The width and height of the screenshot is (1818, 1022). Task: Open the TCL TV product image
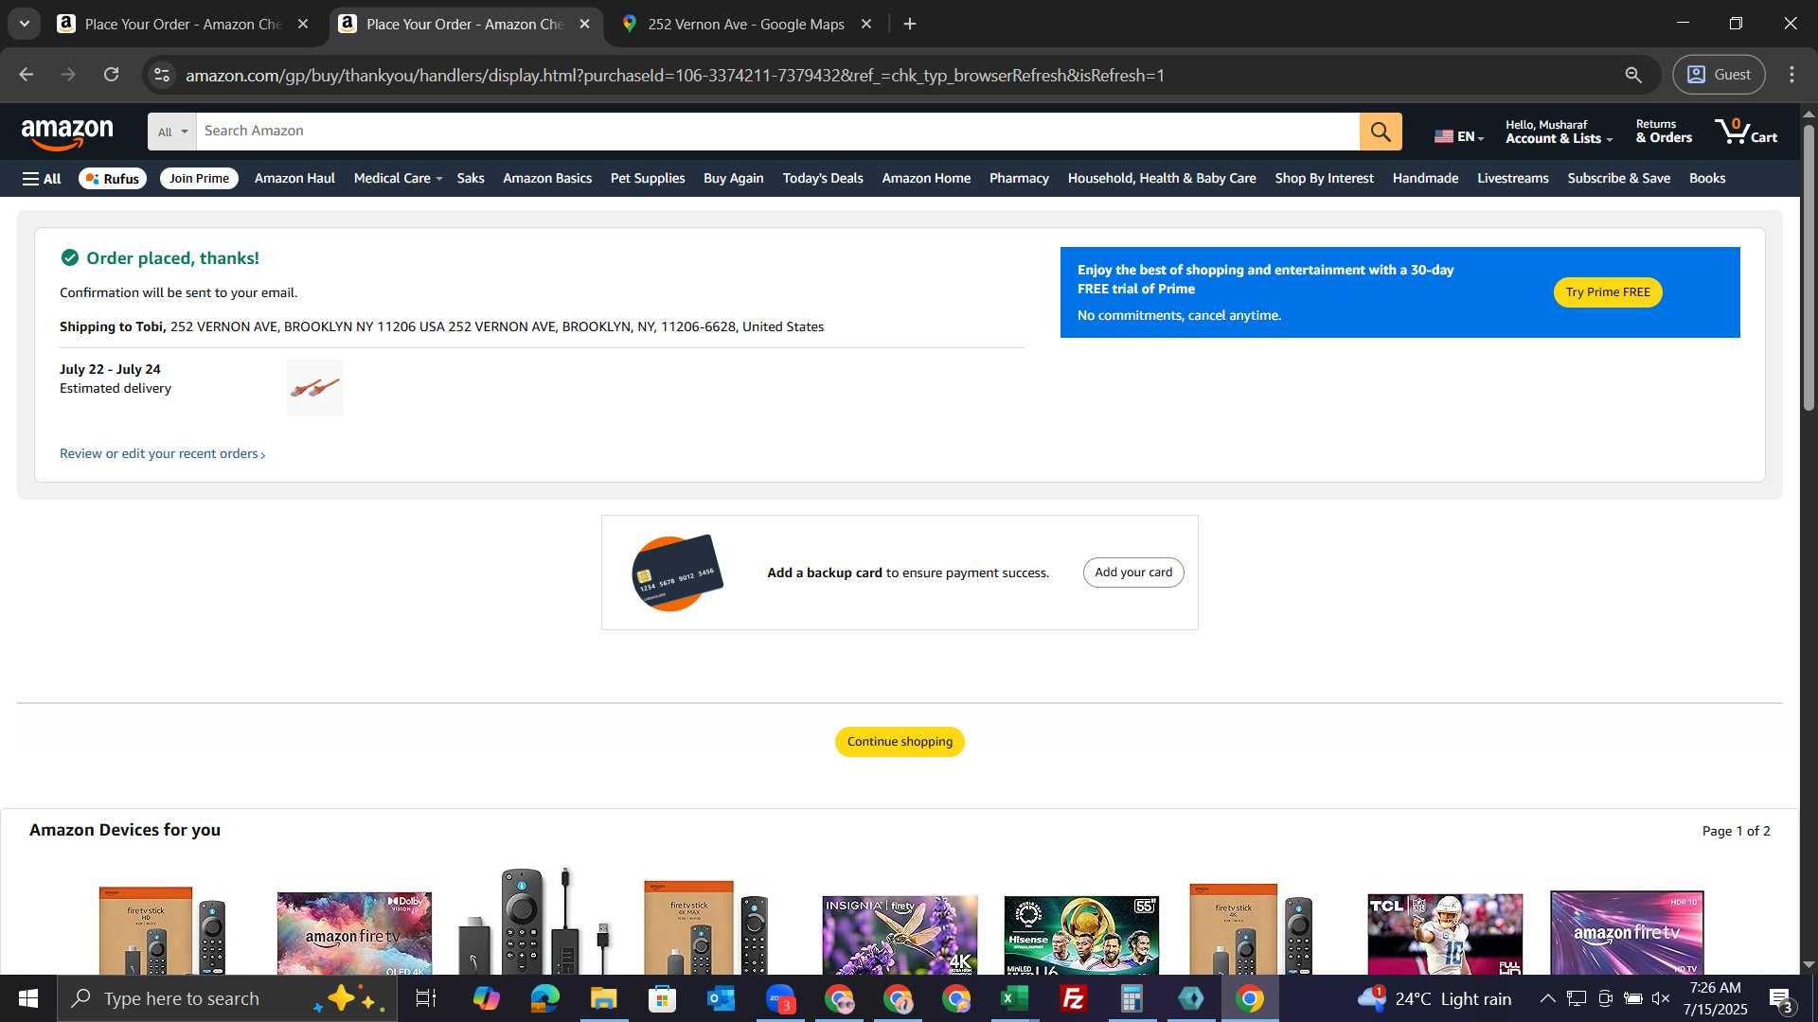click(1445, 935)
